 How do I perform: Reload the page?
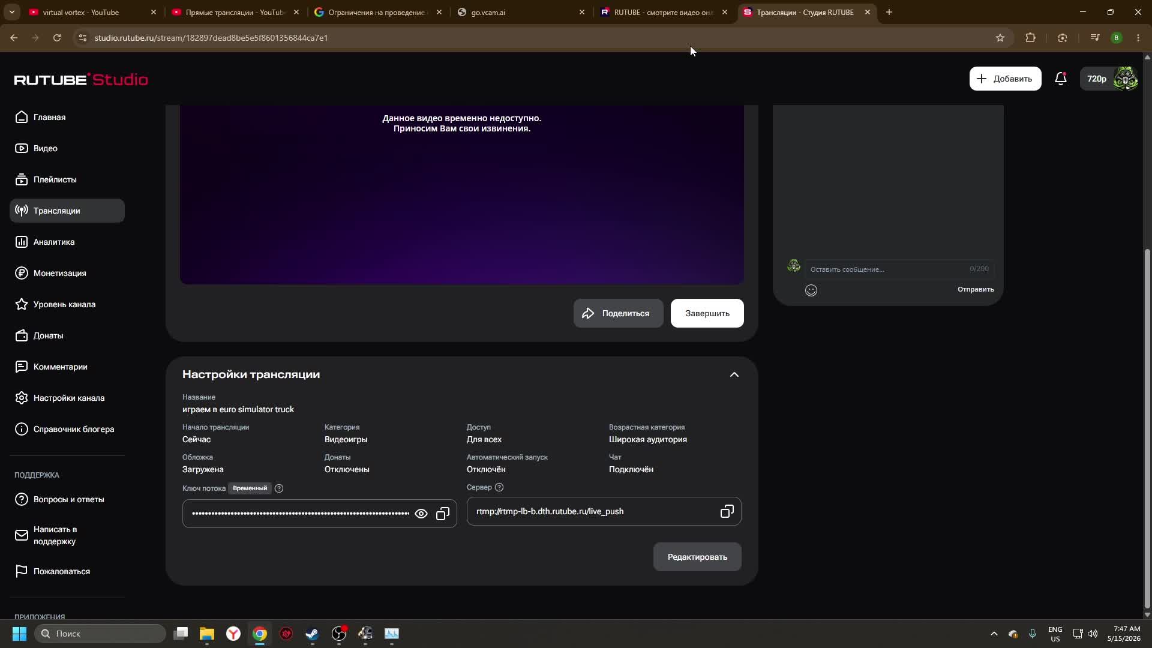[57, 38]
